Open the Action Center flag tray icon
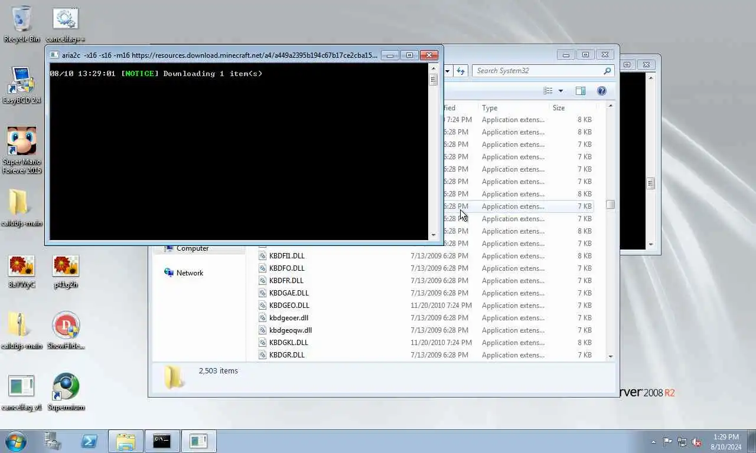Viewport: 756px width, 453px height. point(667,442)
